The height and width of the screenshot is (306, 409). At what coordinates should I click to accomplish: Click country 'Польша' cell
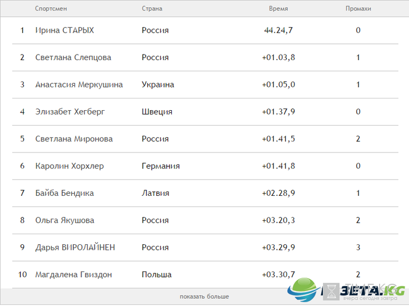click(157, 275)
